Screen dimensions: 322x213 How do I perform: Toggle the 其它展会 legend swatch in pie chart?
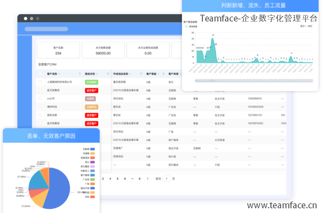click(x=93, y=166)
